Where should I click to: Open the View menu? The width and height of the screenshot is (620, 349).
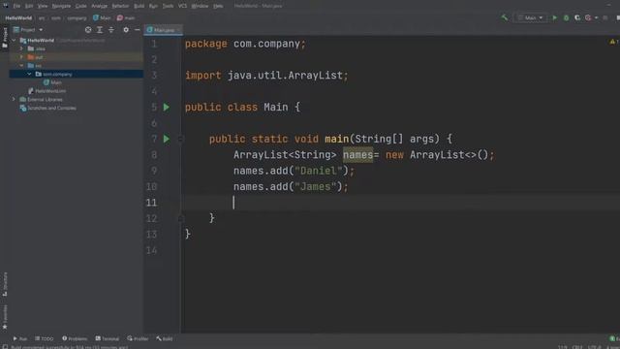(43, 6)
